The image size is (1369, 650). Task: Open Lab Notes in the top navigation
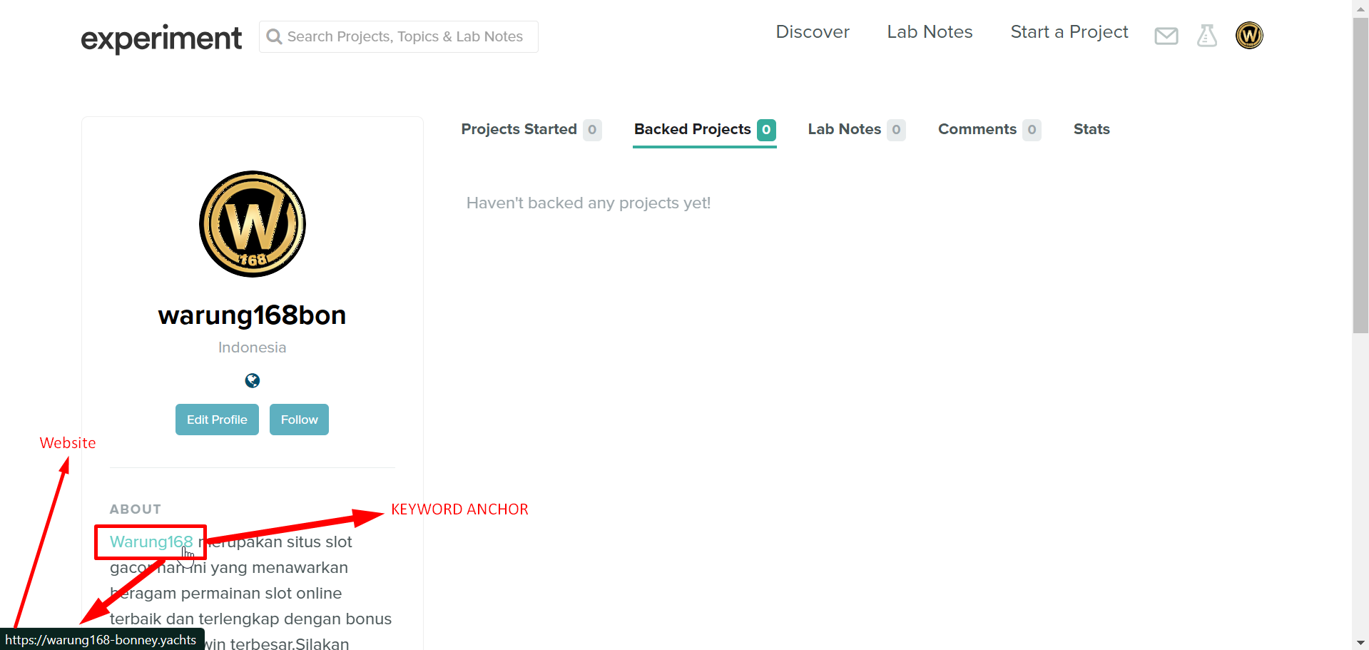[929, 32]
